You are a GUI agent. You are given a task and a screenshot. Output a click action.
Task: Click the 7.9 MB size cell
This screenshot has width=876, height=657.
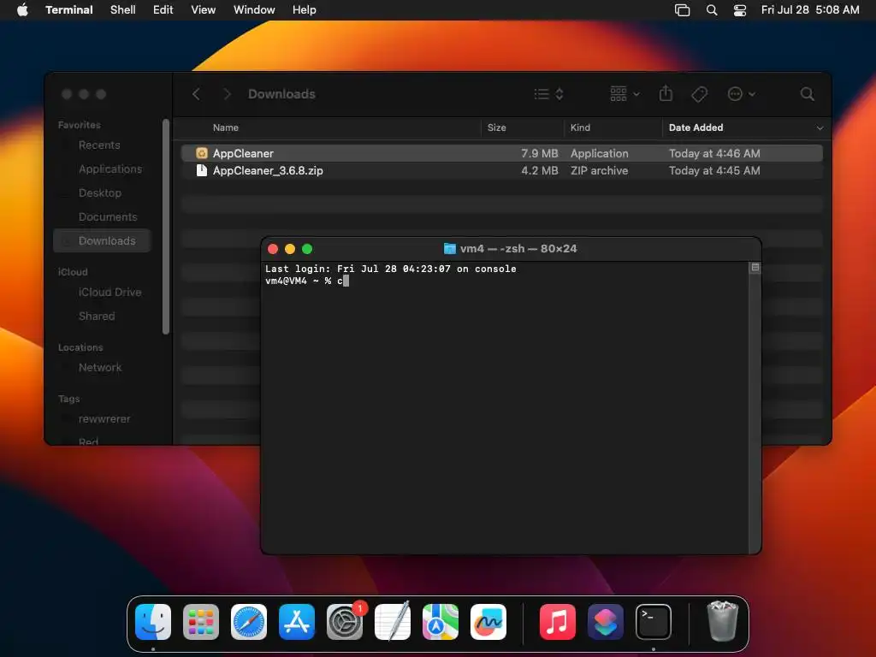pyautogui.click(x=539, y=153)
